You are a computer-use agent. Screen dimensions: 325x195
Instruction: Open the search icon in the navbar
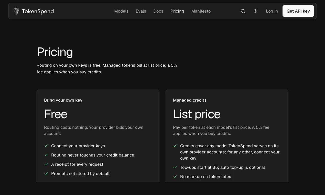click(x=243, y=11)
